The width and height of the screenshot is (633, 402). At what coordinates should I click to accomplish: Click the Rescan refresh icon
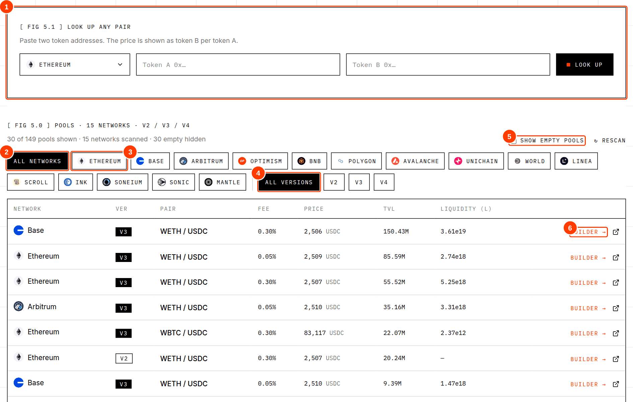click(596, 141)
